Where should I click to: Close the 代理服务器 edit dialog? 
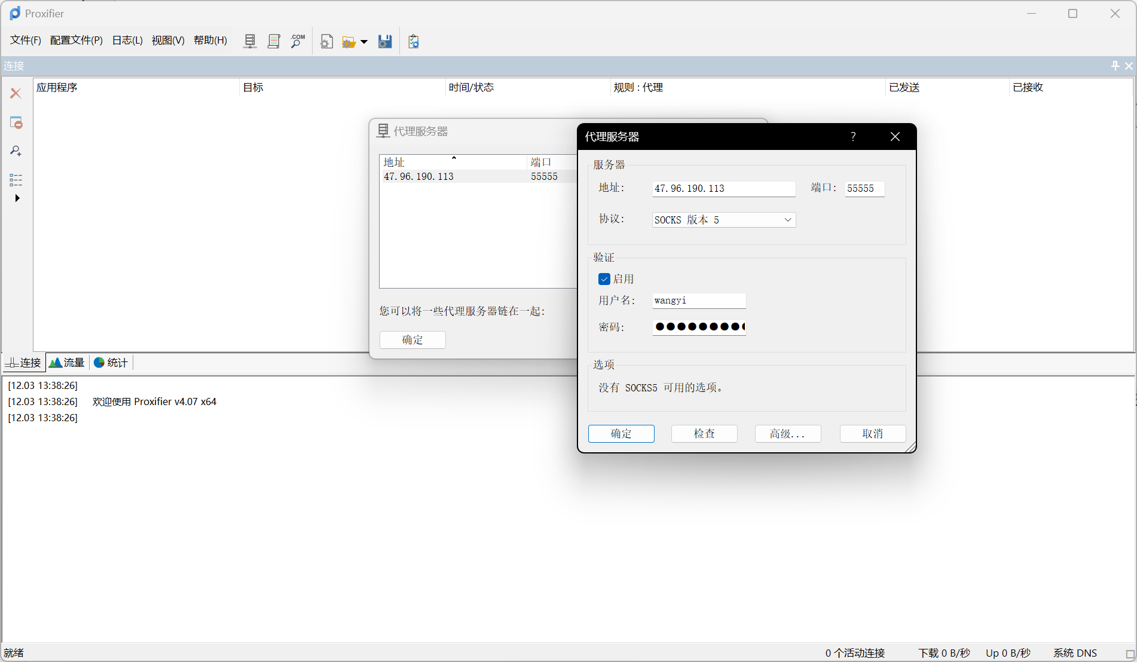coord(895,137)
